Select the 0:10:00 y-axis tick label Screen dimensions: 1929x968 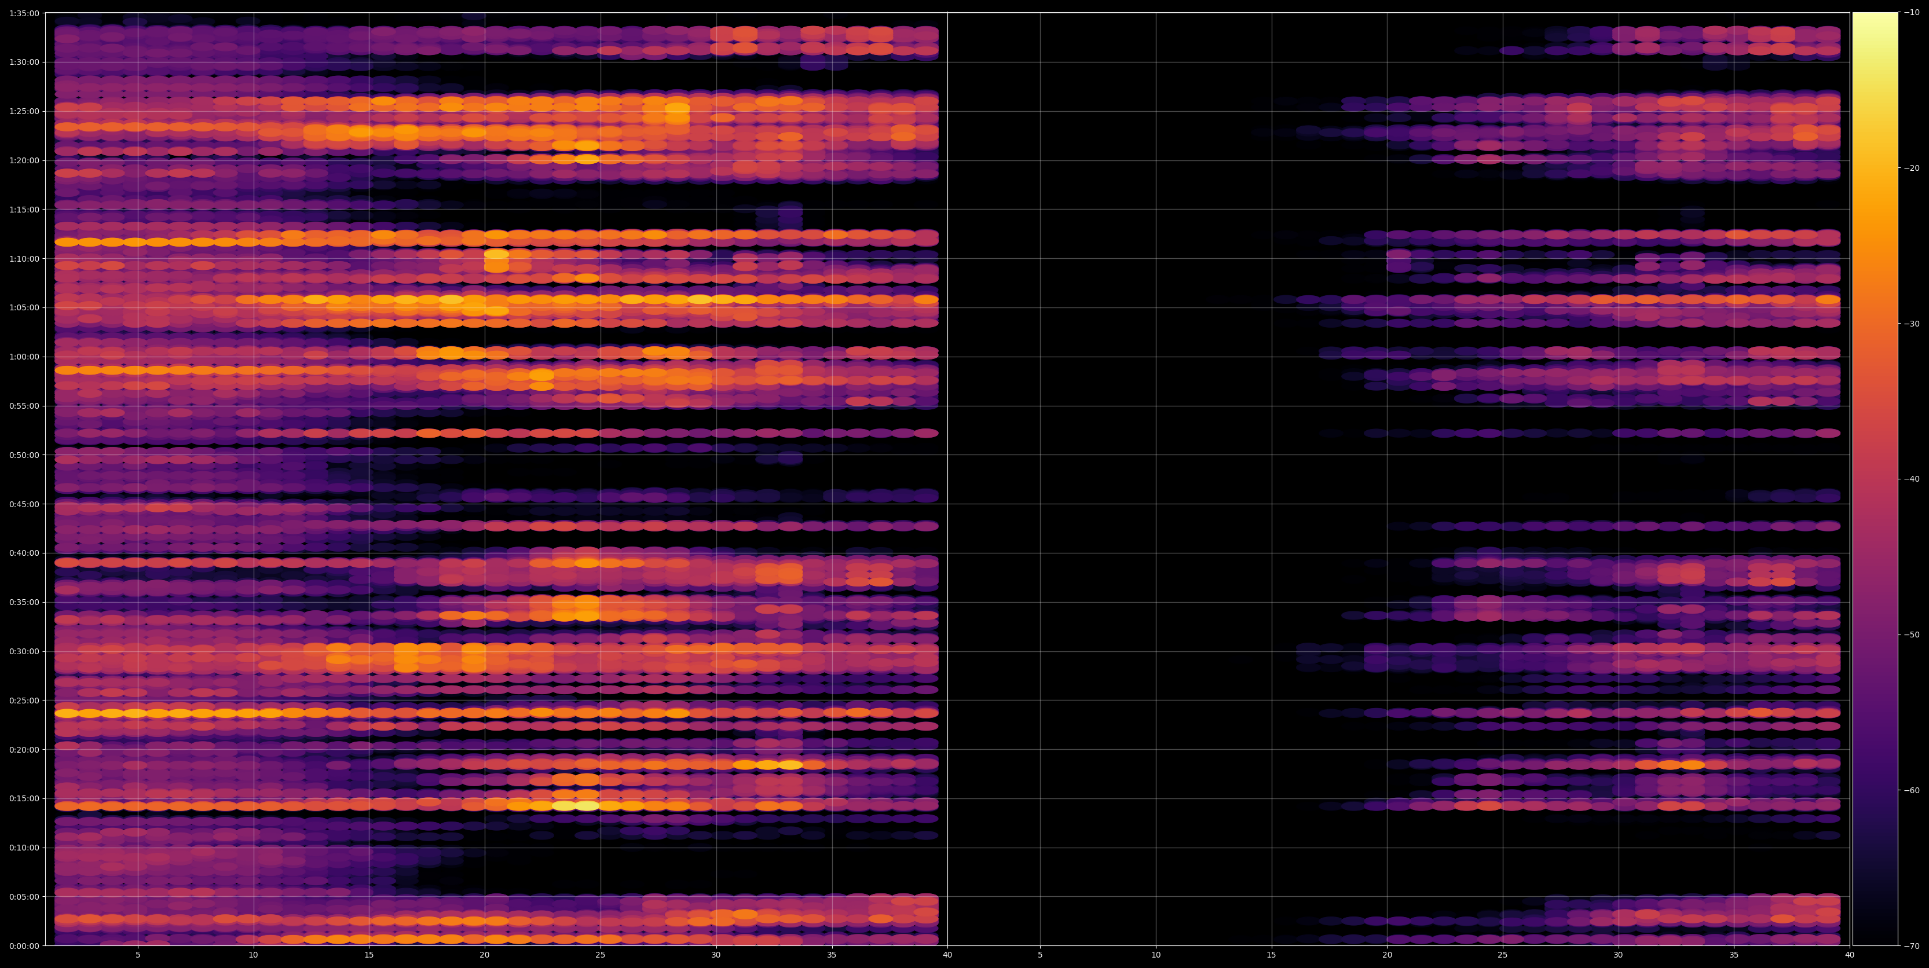(25, 848)
